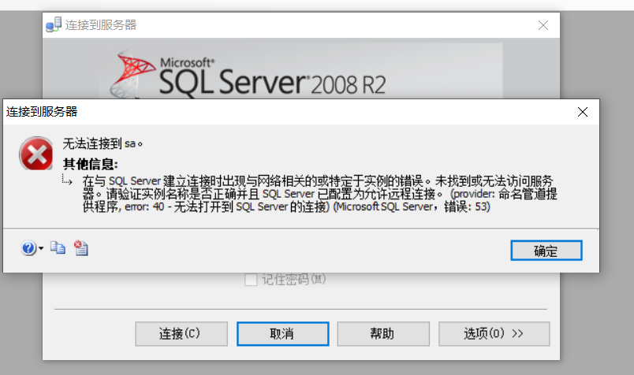Copy the error message text icon

(58, 247)
